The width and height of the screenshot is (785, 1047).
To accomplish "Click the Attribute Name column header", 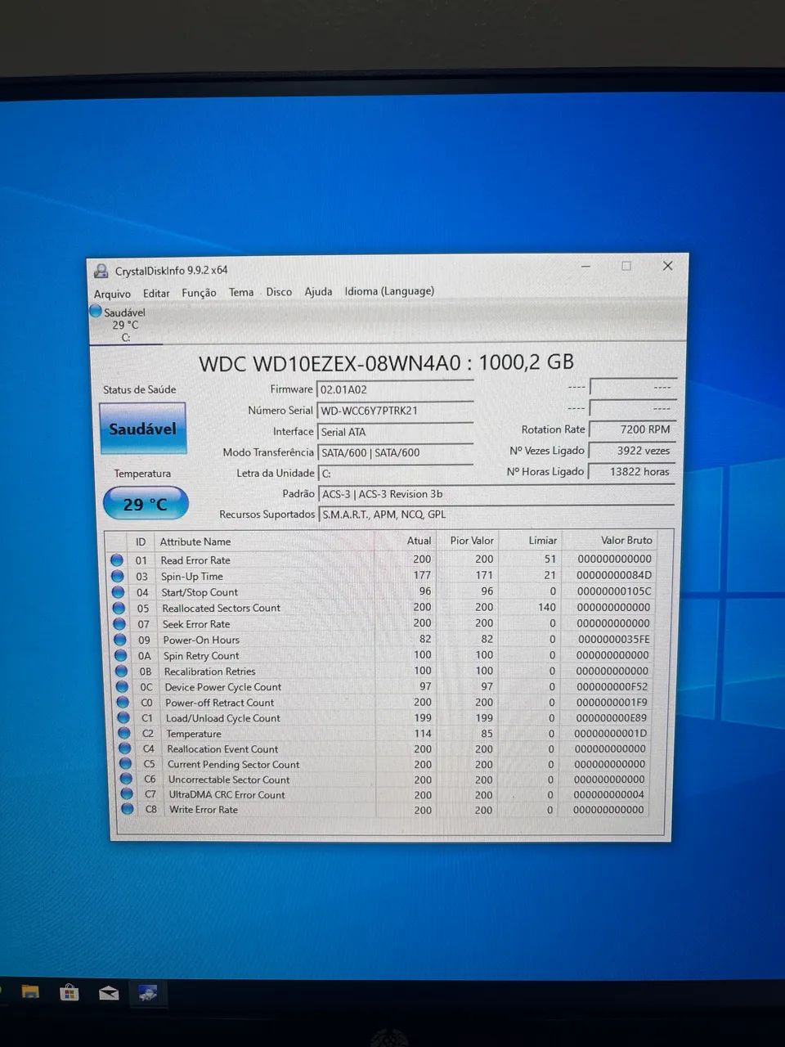I will 195,541.
